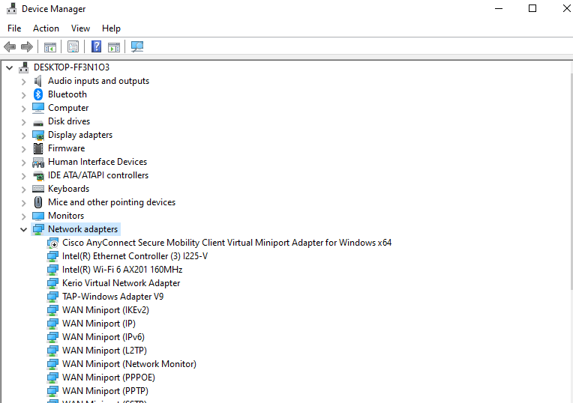This screenshot has width=573, height=403.
Task: Click the blue Help question mark icon
Action: pyautogui.click(x=96, y=46)
